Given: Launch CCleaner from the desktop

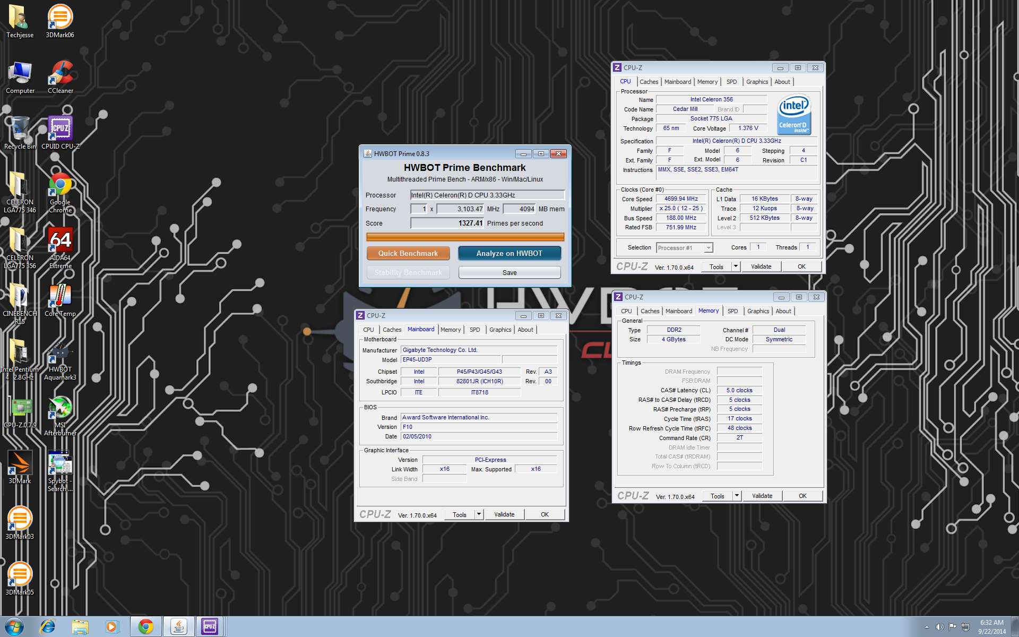Looking at the screenshot, I should [x=61, y=78].
